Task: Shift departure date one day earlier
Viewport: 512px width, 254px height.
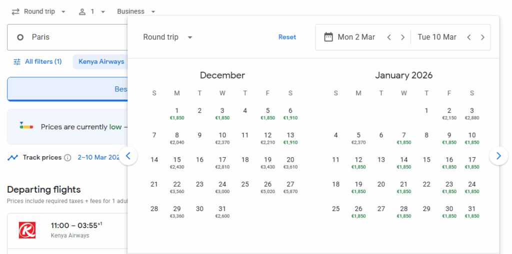Action: pyautogui.click(x=389, y=37)
